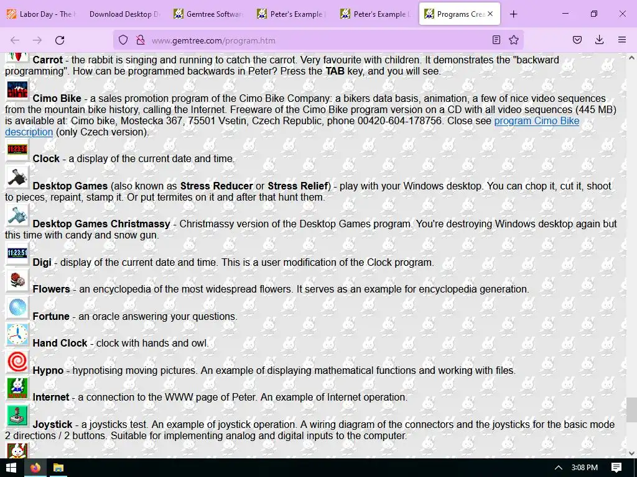637x477 pixels.
Task: Open the Windows Start menu
Action: [x=11, y=468]
